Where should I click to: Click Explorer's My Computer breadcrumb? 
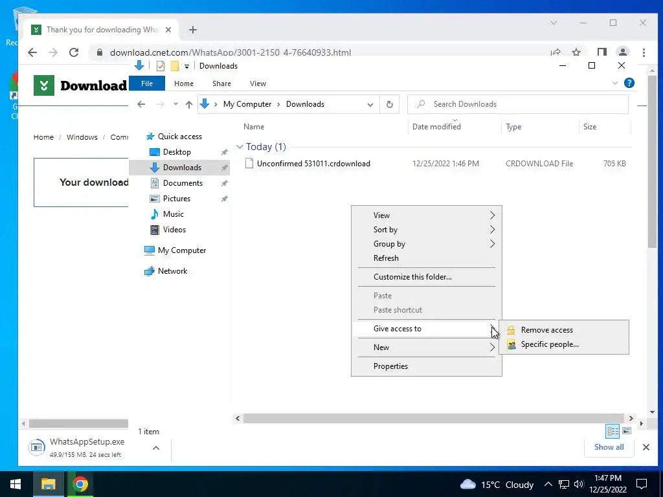[247, 104]
